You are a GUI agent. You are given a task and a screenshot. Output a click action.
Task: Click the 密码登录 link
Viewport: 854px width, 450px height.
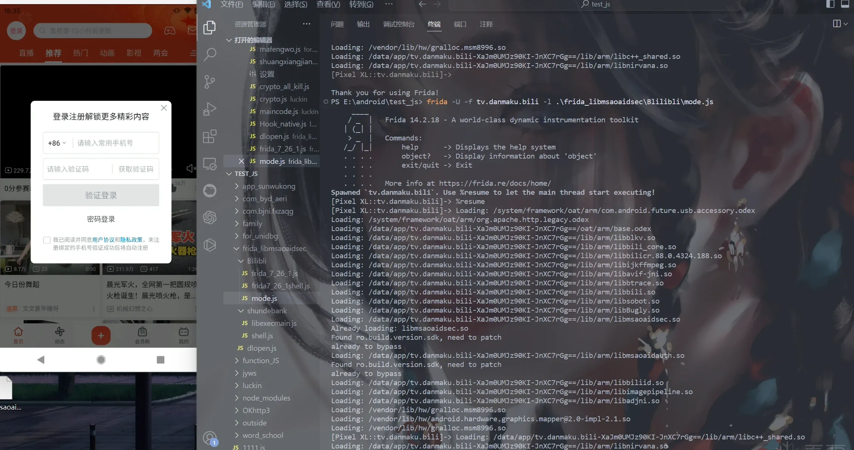pyautogui.click(x=101, y=219)
